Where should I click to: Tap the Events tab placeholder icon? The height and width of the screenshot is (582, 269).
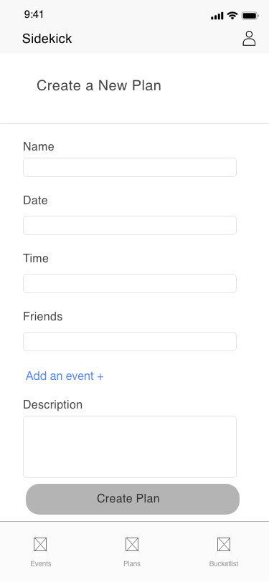coord(40,545)
